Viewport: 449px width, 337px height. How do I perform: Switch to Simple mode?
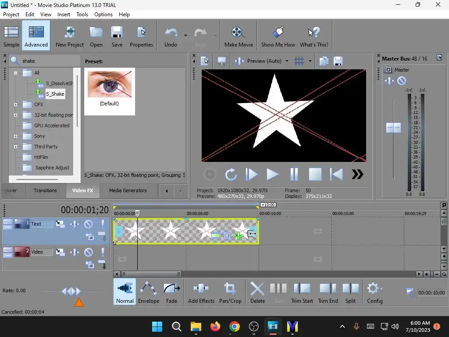(x=11, y=36)
